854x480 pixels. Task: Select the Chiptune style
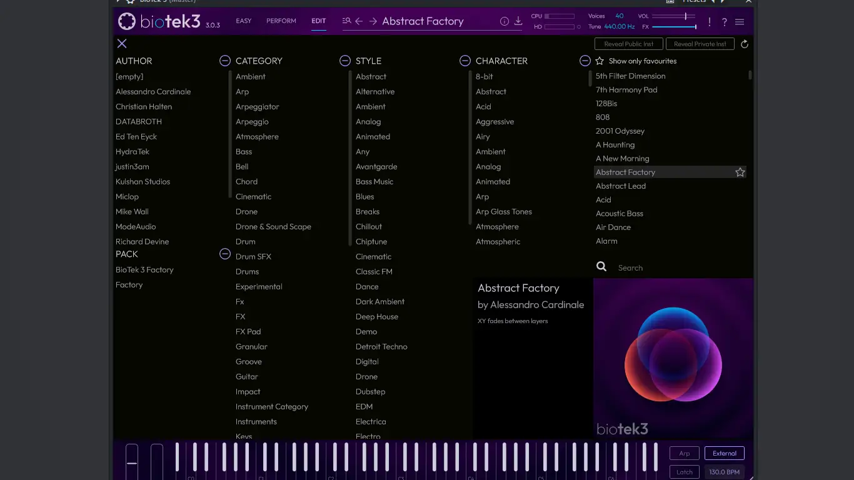(x=371, y=241)
